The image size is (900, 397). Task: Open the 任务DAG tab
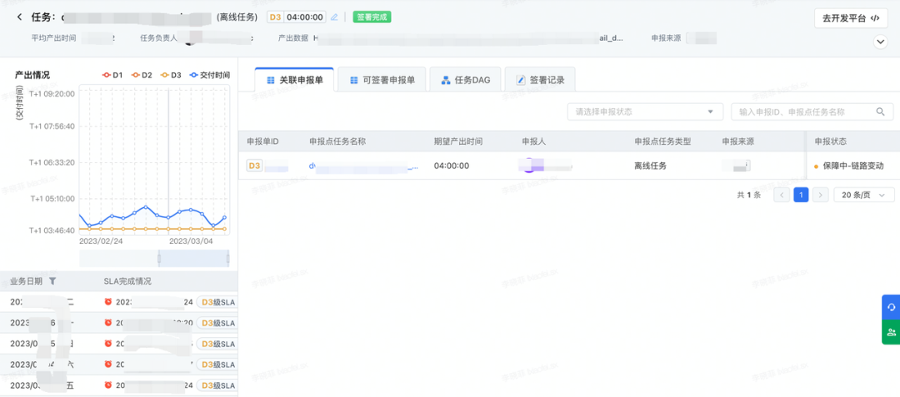pyautogui.click(x=466, y=80)
